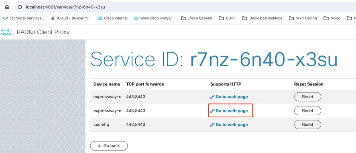Click the Service ID r7nz-6n40-x3su heading
Screen dimensions: 356x153
pos(214,59)
